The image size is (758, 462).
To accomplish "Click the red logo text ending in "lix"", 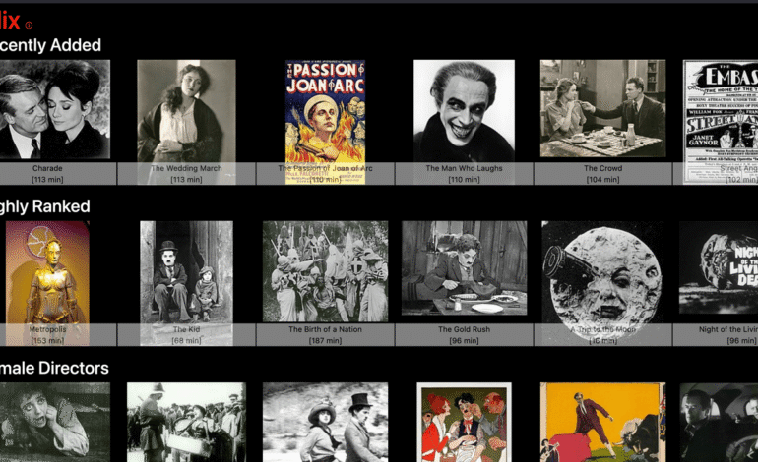I will tap(10, 22).
